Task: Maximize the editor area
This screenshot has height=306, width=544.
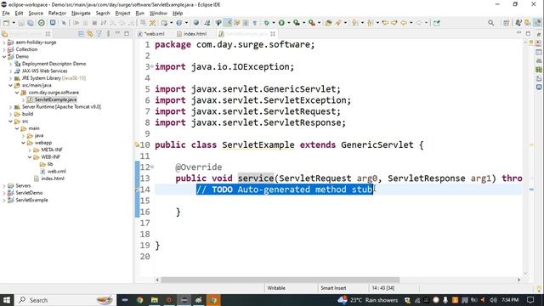Action: (528, 34)
